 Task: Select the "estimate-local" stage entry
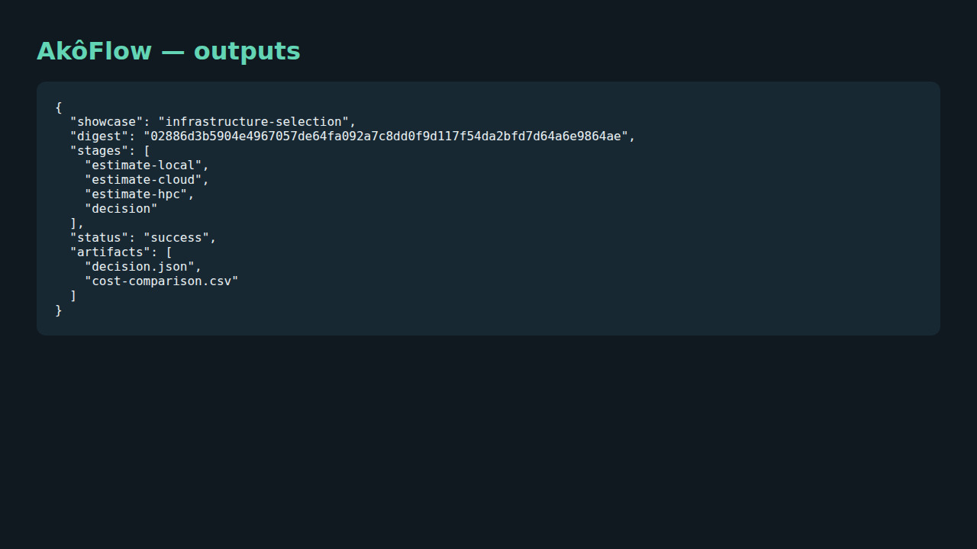coord(143,165)
